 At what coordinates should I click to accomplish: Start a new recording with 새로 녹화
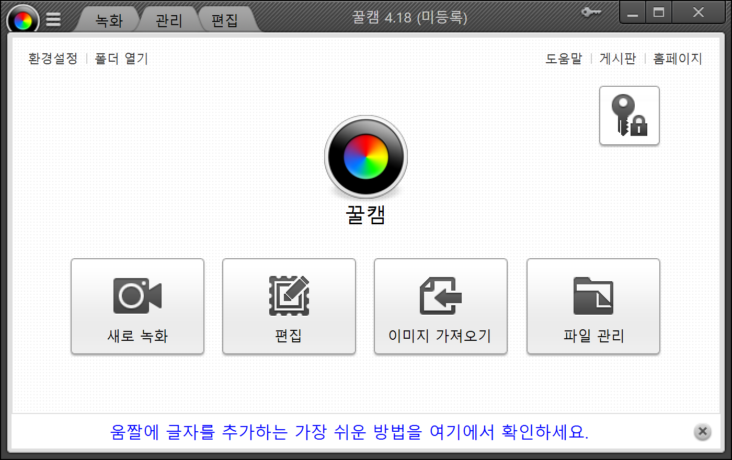[138, 306]
